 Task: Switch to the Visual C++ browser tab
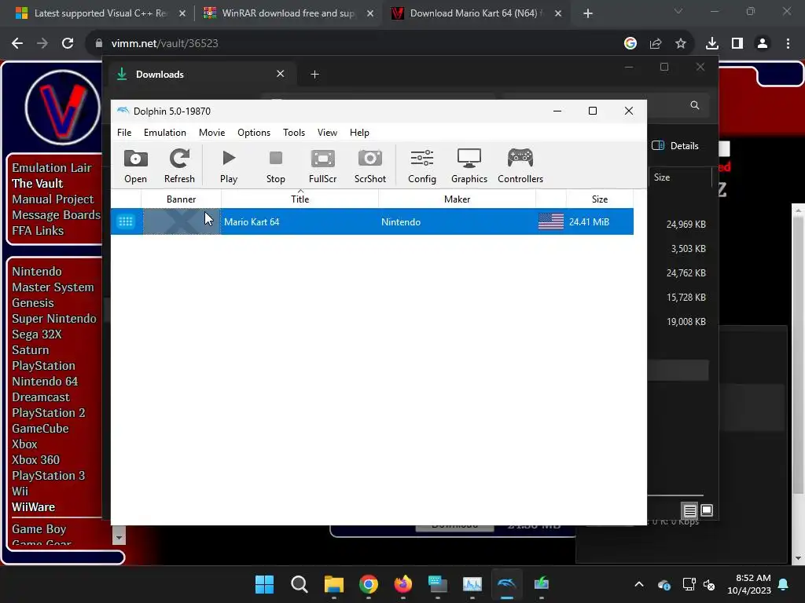point(100,13)
